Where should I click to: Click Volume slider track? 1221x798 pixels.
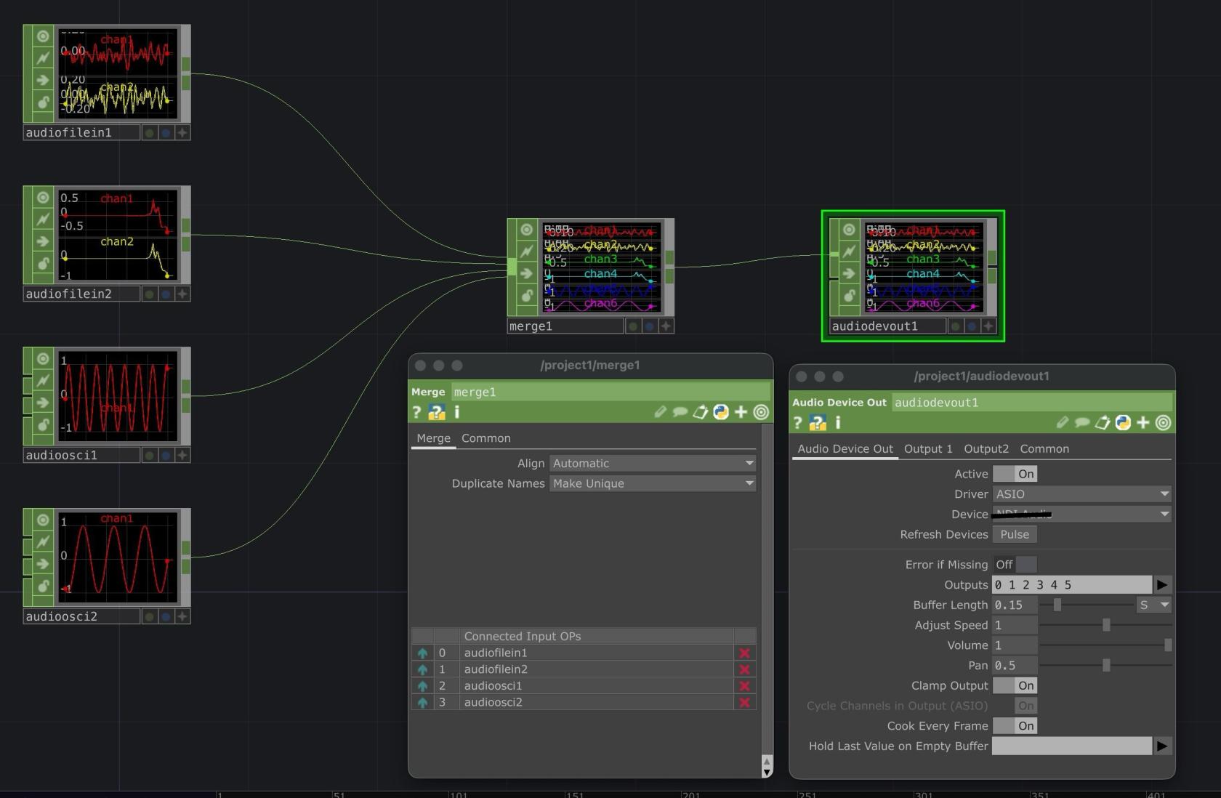pyautogui.click(x=1105, y=645)
